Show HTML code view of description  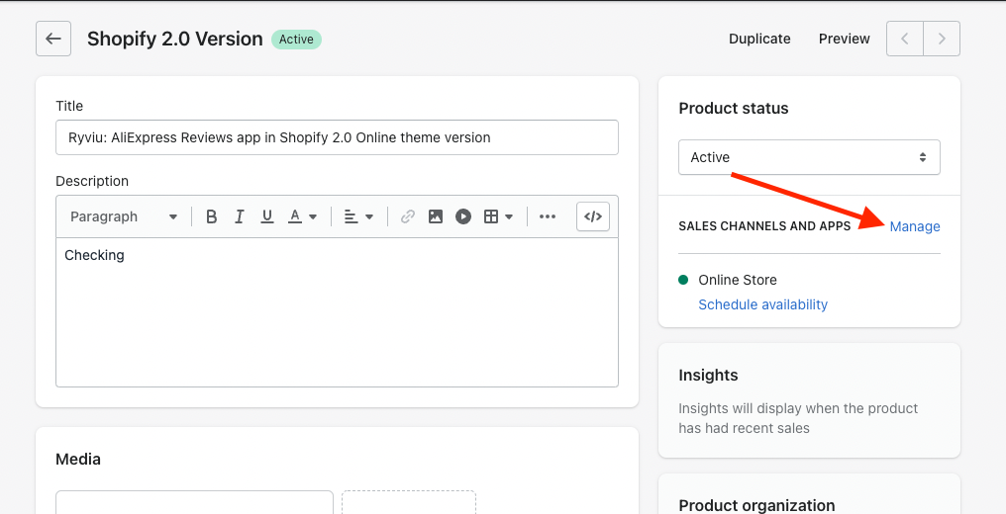pos(593,216)
